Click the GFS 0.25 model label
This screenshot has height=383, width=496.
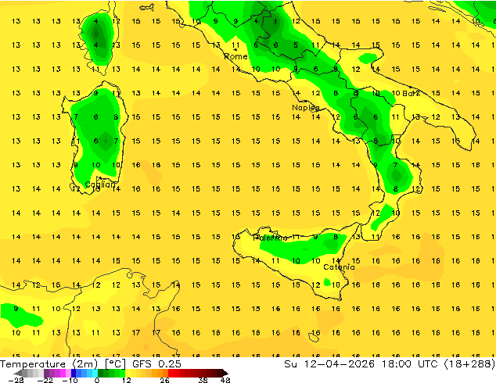156,364
